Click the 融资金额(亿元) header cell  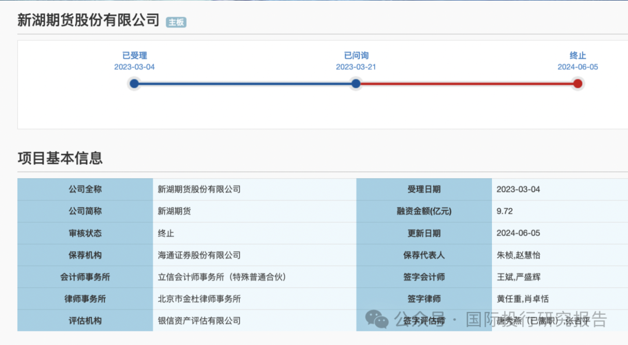tap(424, 211)
